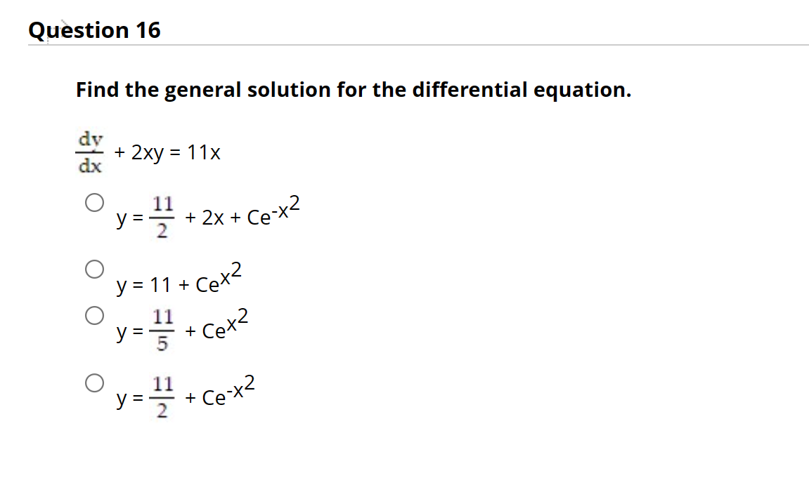The image size is (809, 492).
Task: Click the '+ Ce^x²' term in the third answer
Action: pyautogui.click(x=216, y=324)
